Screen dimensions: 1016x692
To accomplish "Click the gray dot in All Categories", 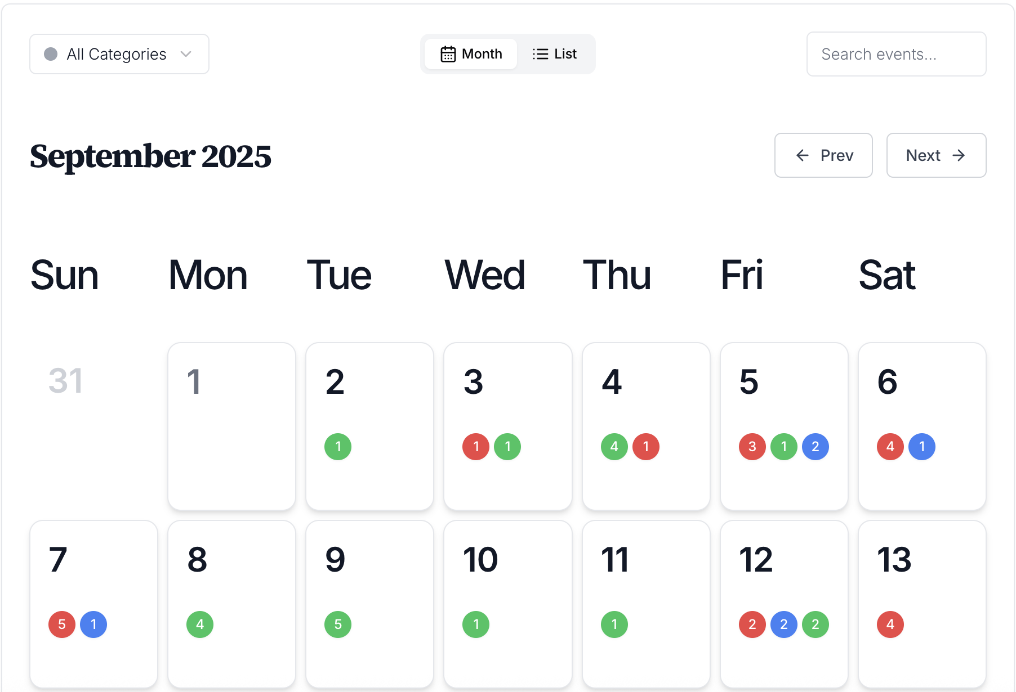I will [51, 54].
